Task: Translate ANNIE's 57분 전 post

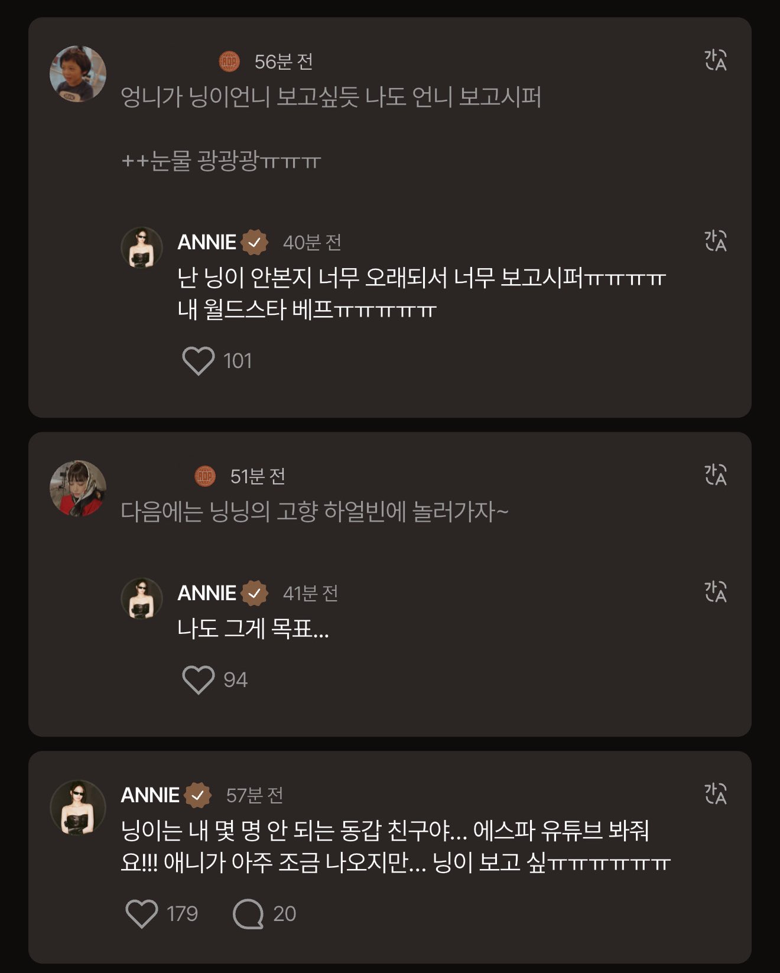Action: pyautogui.click(x=715, y=794)
